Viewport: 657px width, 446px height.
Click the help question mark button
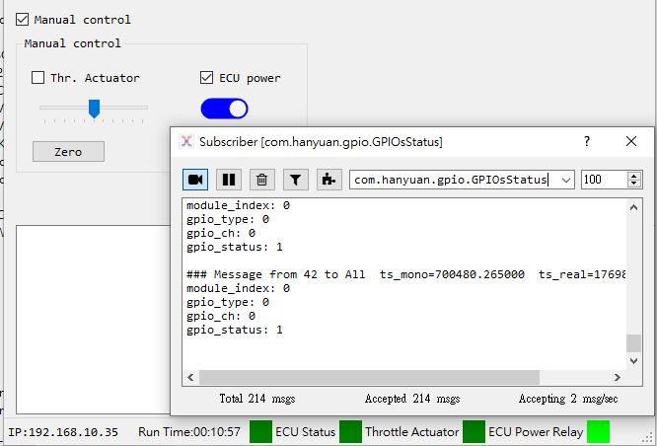coord(587,141)
